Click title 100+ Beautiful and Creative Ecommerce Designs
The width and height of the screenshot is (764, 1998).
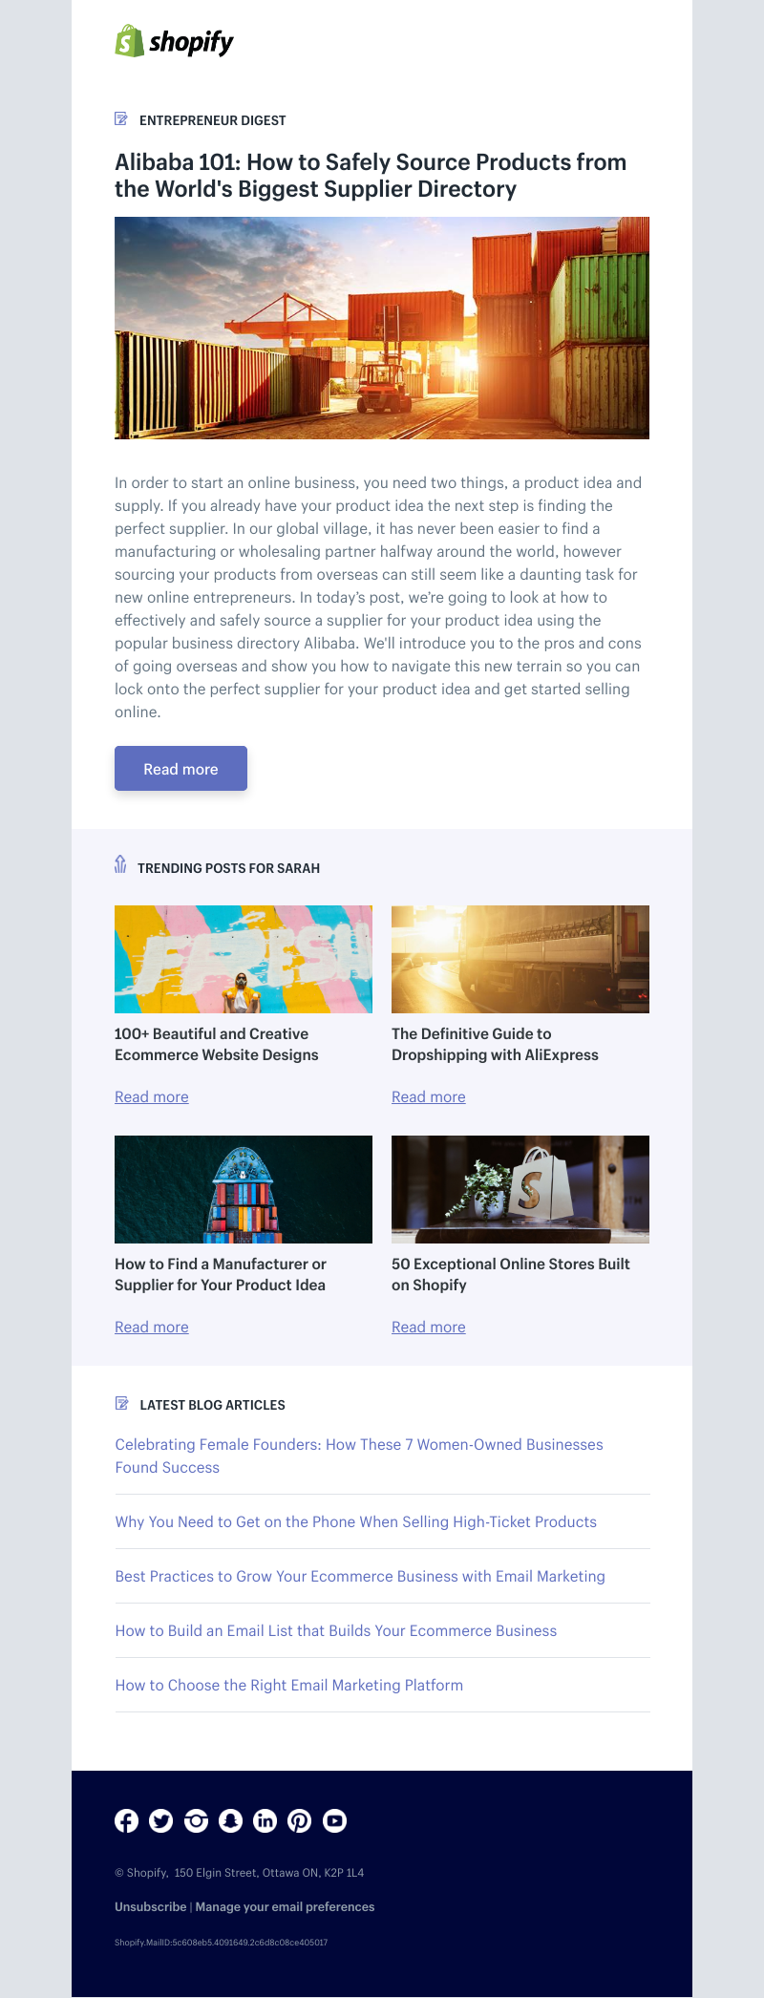pyautogui.click(x=217, y=1044)
